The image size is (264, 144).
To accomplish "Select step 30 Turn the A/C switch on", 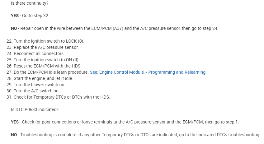I will (x=37, y=91).
